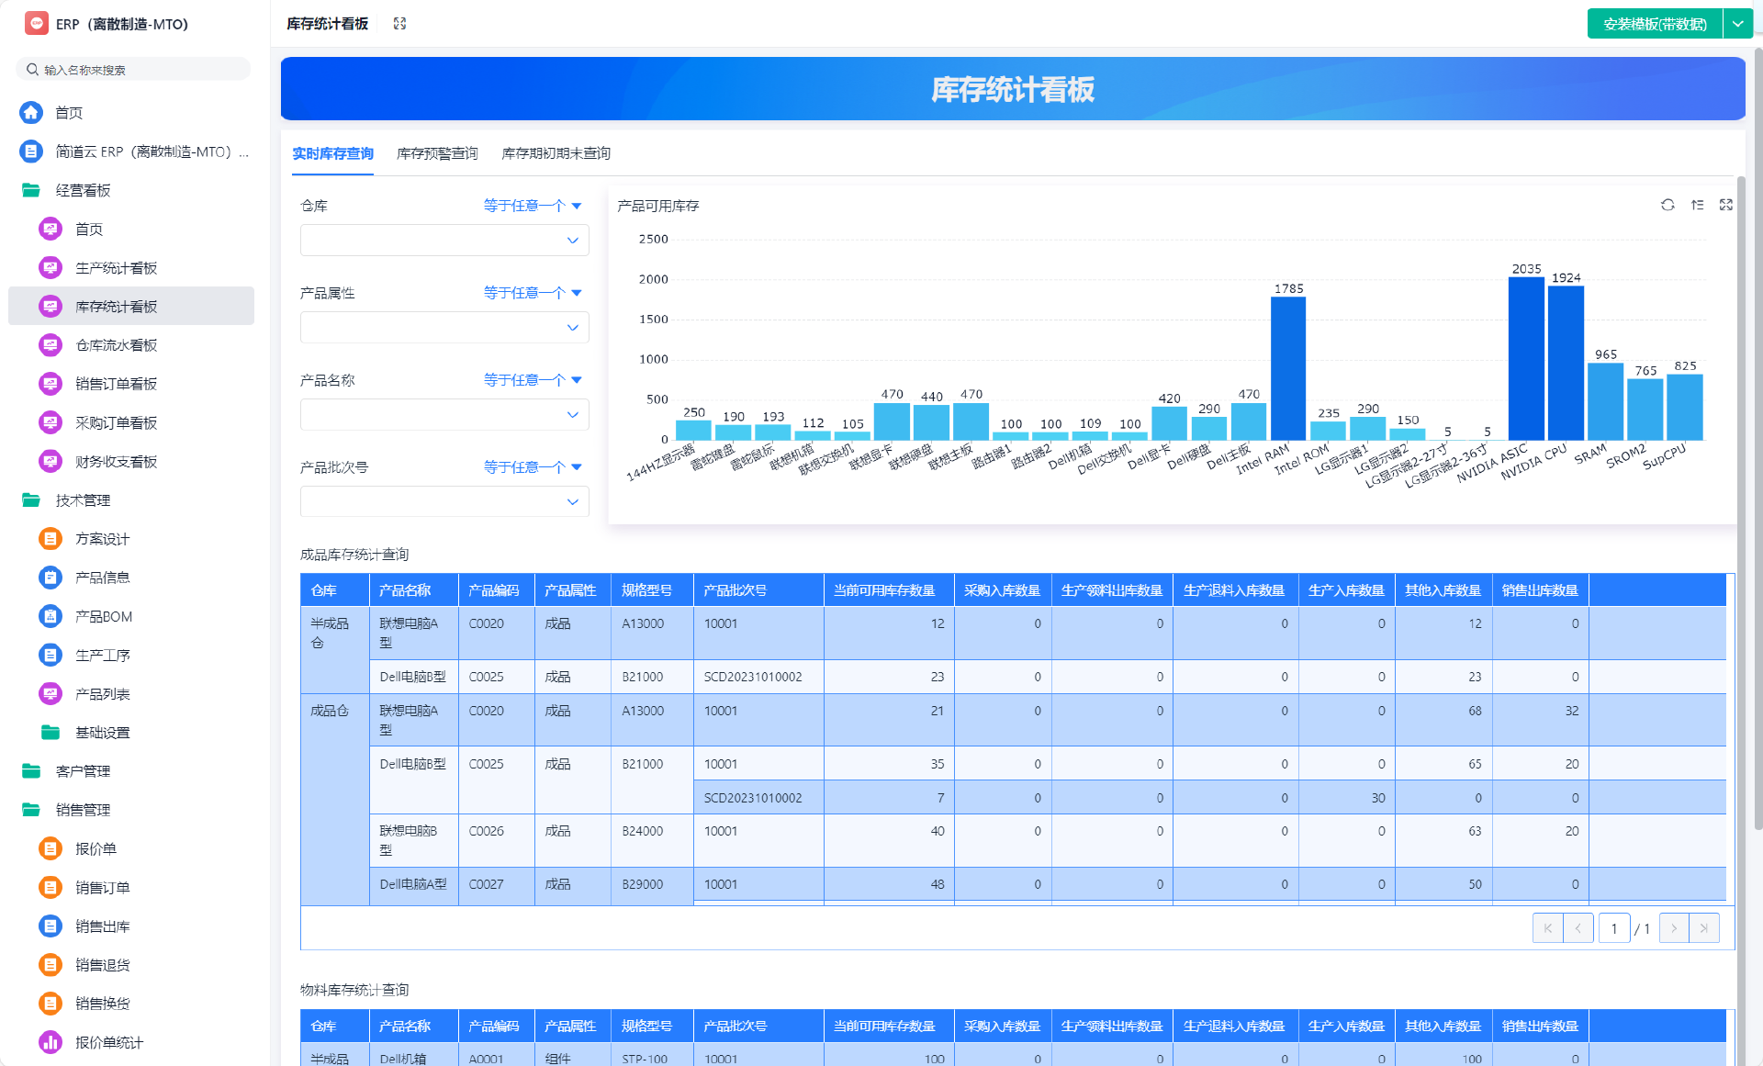Open the 报价单统计 report icon
The height and width of the screenshot is (1066, 1763).
[x=51, y=1042]
